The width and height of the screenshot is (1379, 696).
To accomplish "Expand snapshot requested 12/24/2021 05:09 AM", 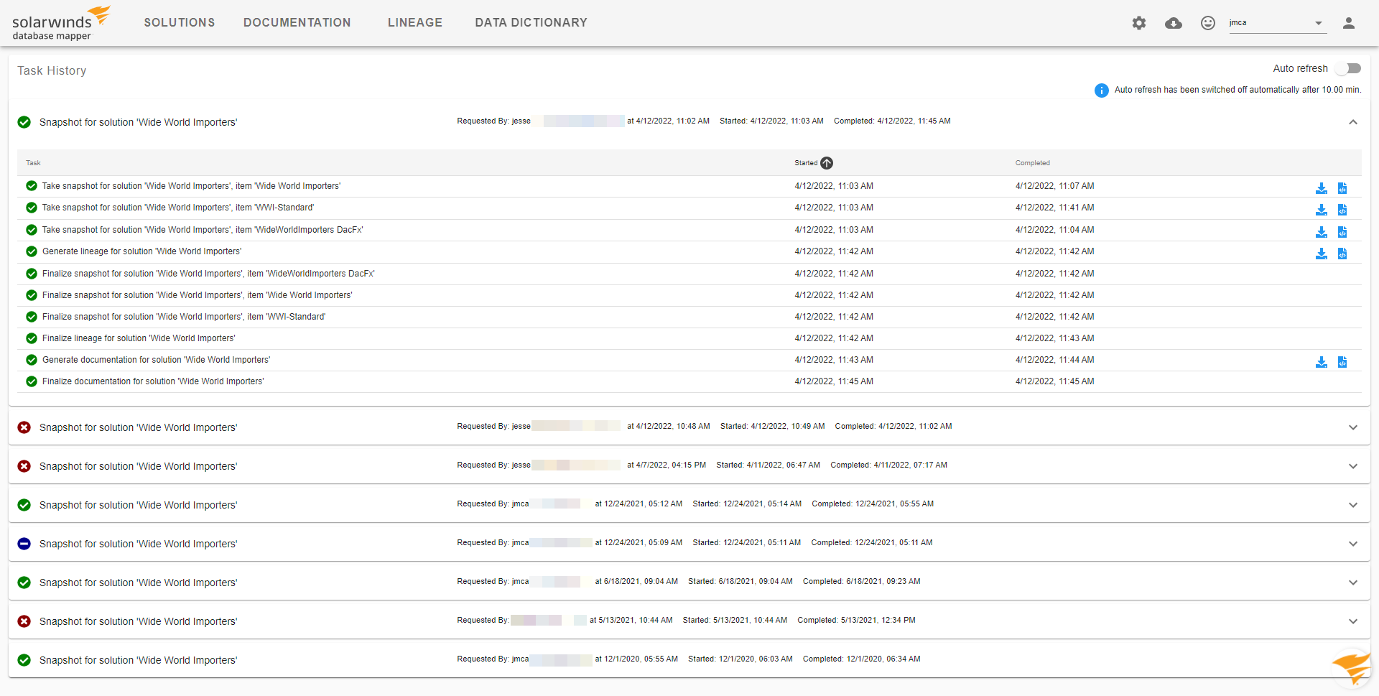I will tap(1353, 544).
